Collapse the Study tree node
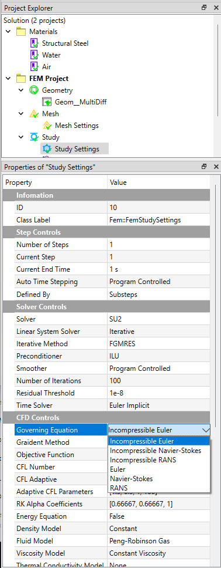221x568 pixels. point(22,137)
